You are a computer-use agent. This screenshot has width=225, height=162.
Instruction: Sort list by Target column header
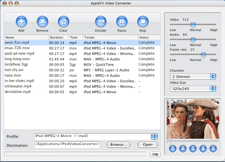(x=110, y=37)
